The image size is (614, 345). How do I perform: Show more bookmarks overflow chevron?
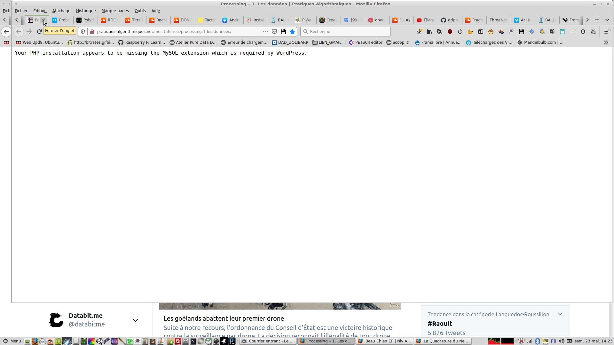click(x=606, y=42)
